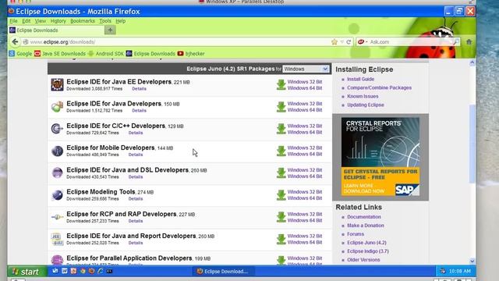Open the Documentation related link
499x281 pixels.
tap(364, 217)
